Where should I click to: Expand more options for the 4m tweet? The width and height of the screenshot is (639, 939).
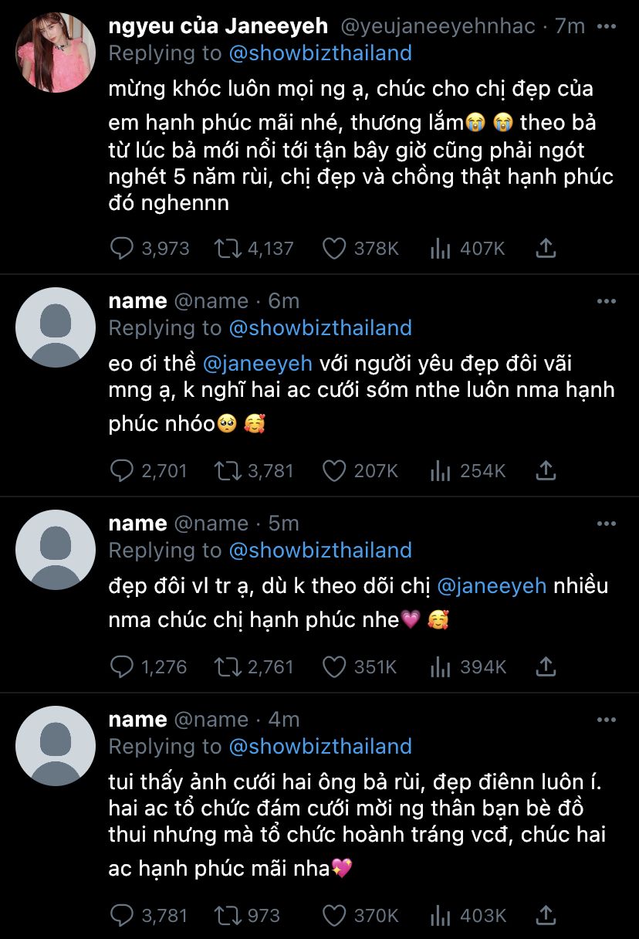[x=607, y=720]
